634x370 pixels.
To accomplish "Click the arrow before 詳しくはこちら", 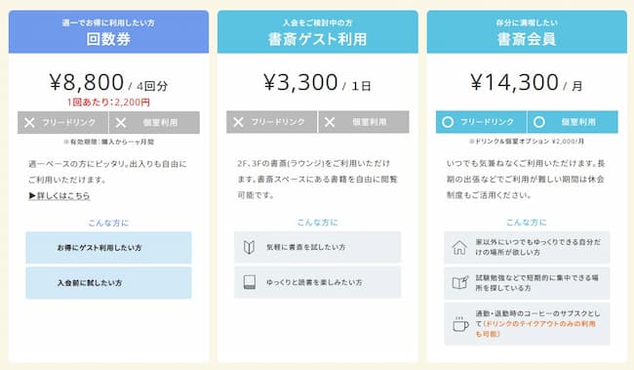I will click(32, 196).
